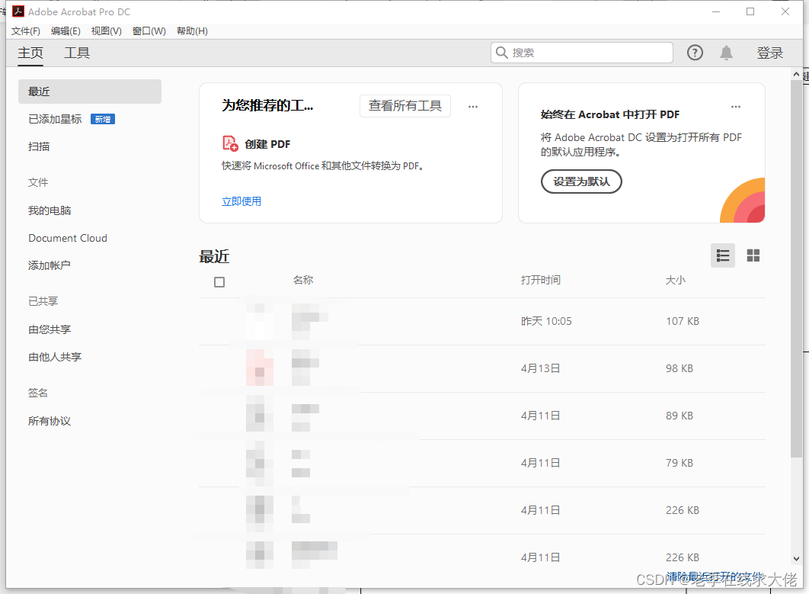
Task: Switch to the 工具 tab
Action: 77,53
